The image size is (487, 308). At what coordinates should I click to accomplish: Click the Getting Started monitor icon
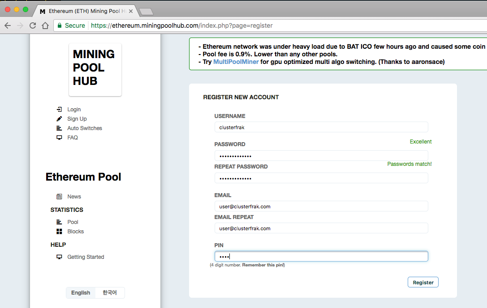point(59,257)
